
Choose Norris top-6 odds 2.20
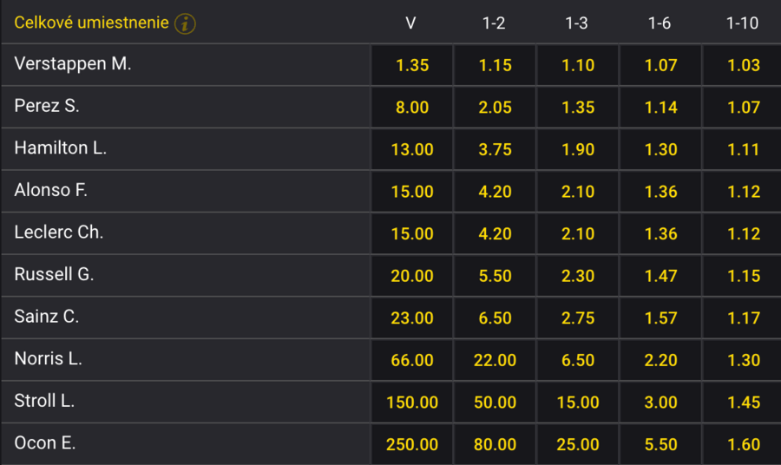click(660, 360)
